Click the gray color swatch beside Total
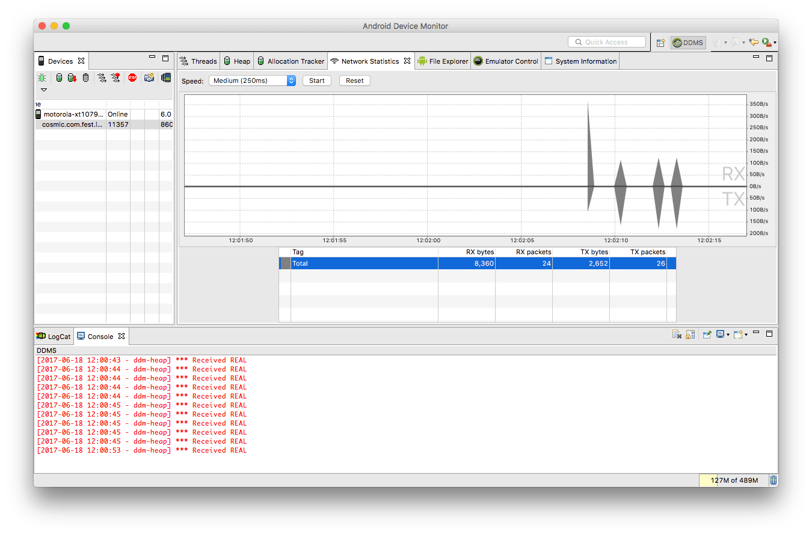Screen dimensions: 812x535 point(286,263)
